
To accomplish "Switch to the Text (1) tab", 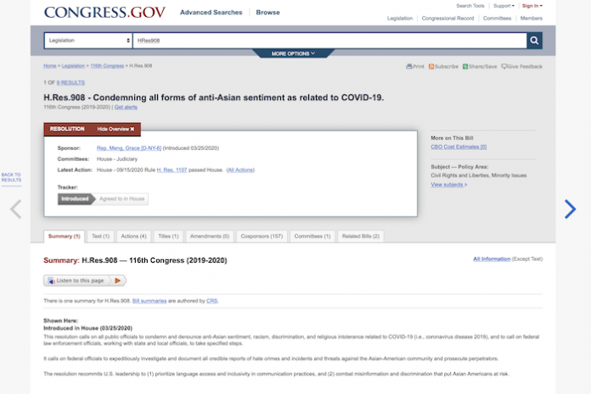I will point(101,236).
